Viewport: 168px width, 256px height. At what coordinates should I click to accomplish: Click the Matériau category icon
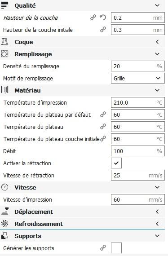4,90
